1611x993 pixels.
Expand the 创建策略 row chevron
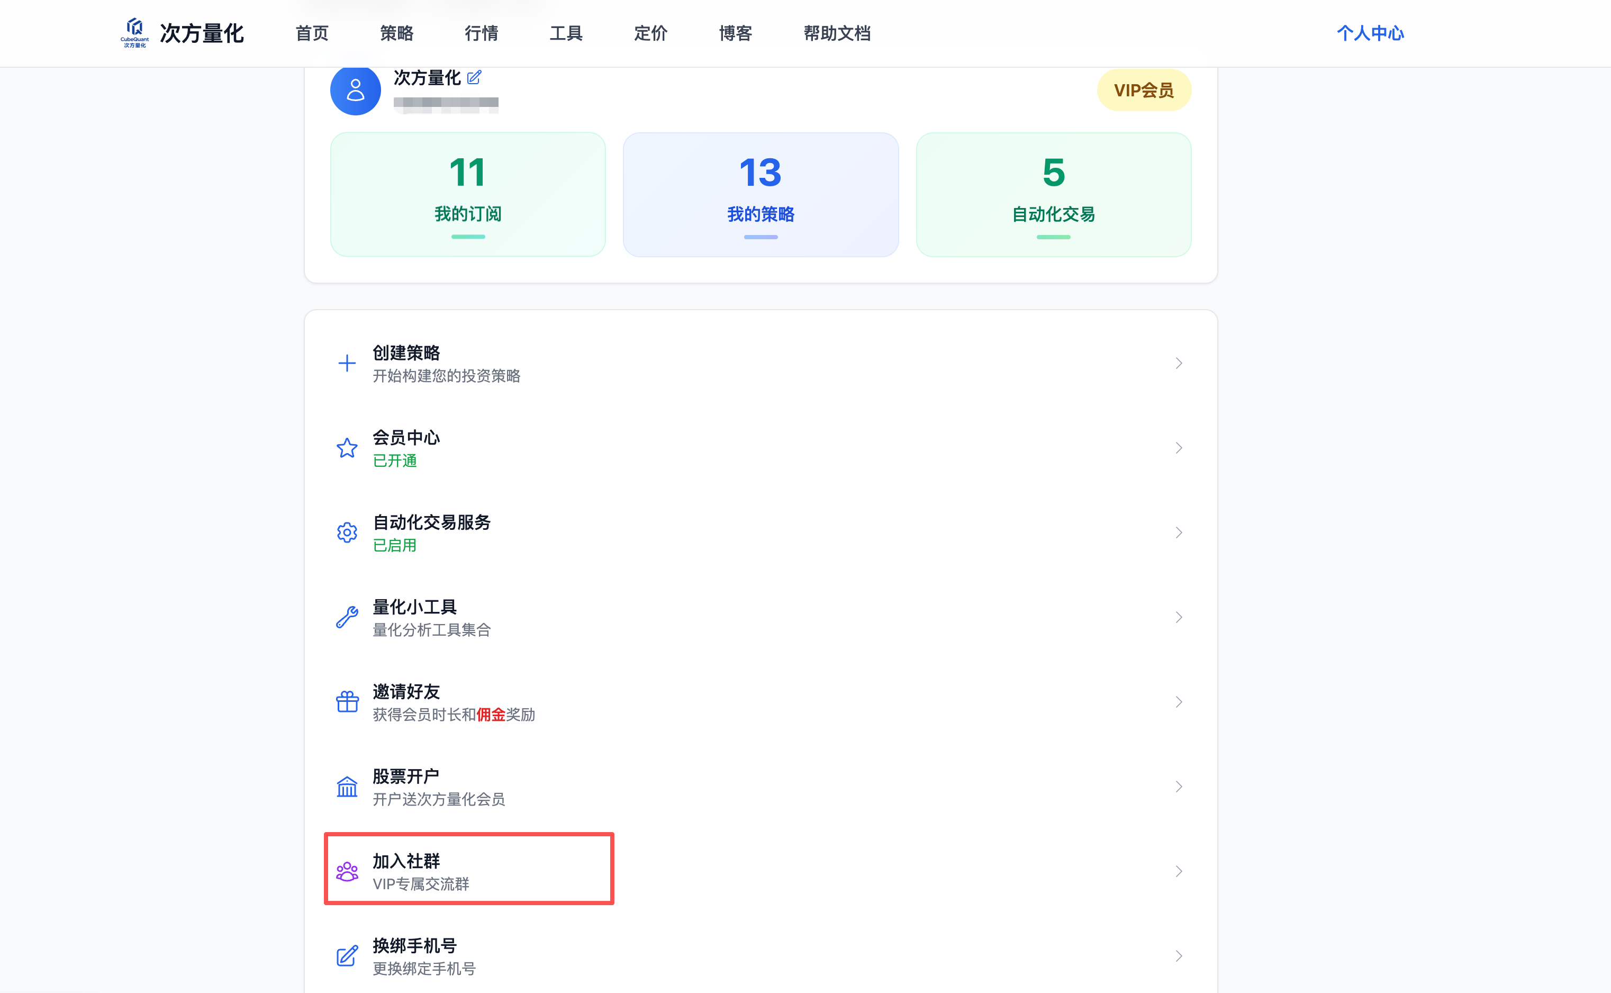pos(1179,363)
